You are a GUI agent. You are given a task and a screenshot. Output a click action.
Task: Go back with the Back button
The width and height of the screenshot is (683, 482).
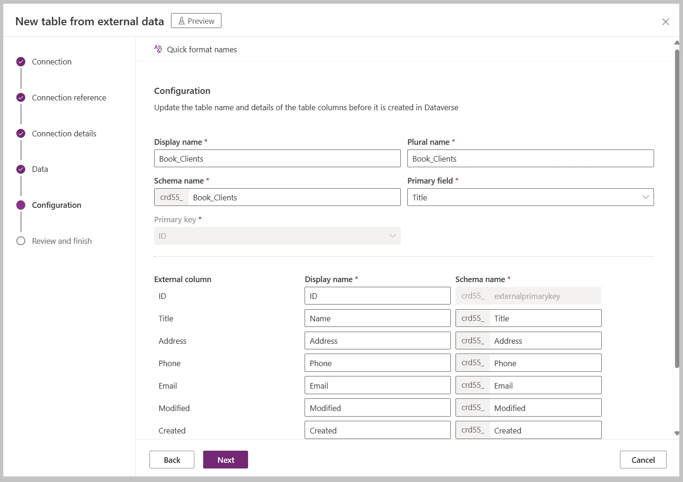[x=172, y=460]
